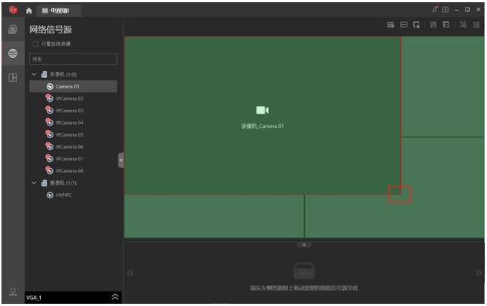Enable the 只看在线资源 checkbox
Image resolution: width=487 pixels, height=306 pixels.
click(x=35, y=44)
